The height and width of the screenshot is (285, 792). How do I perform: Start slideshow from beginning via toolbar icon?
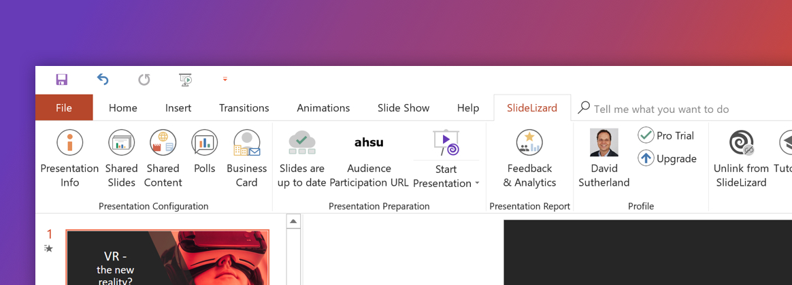pos(186,80)
